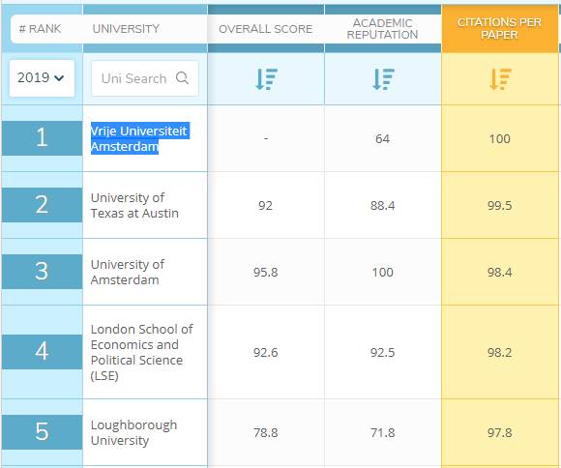This screenshot has height=468, width=561.
Task: Click academic reputation 92.5 value
Action: click(x=382, y=352)
